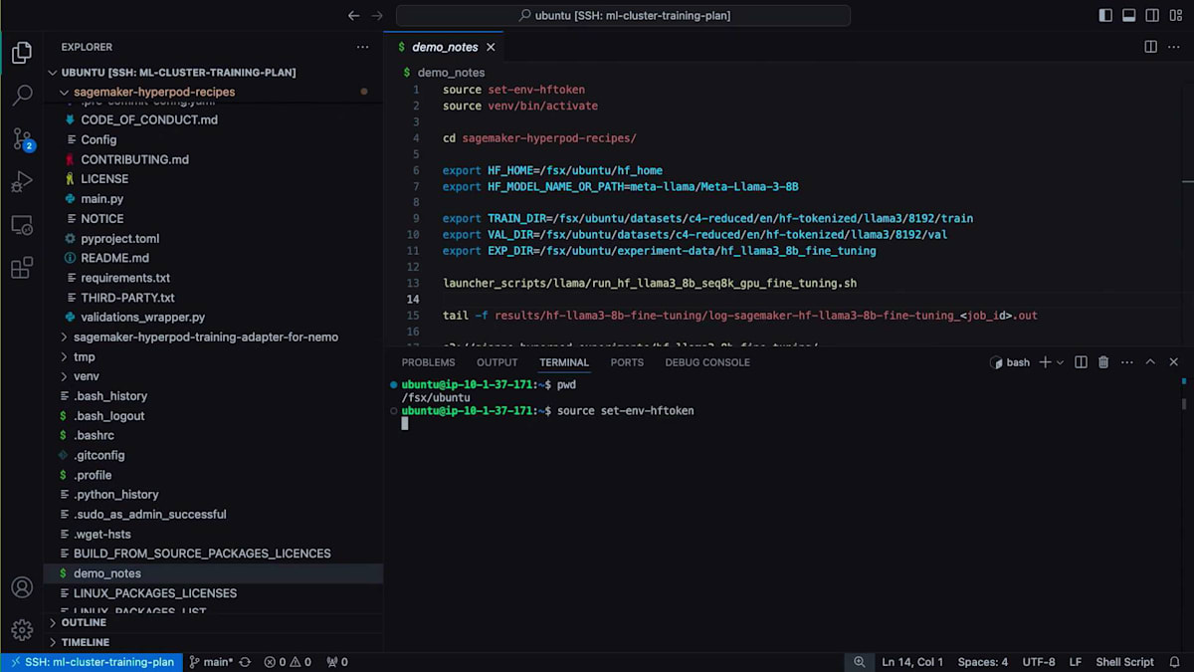Kill terminal using the trash icon

tap(1103, 362)
